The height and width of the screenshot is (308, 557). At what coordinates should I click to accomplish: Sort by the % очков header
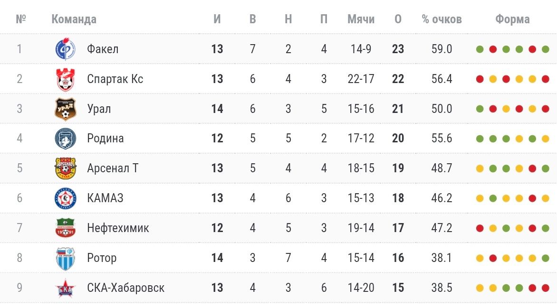[442, 19]
